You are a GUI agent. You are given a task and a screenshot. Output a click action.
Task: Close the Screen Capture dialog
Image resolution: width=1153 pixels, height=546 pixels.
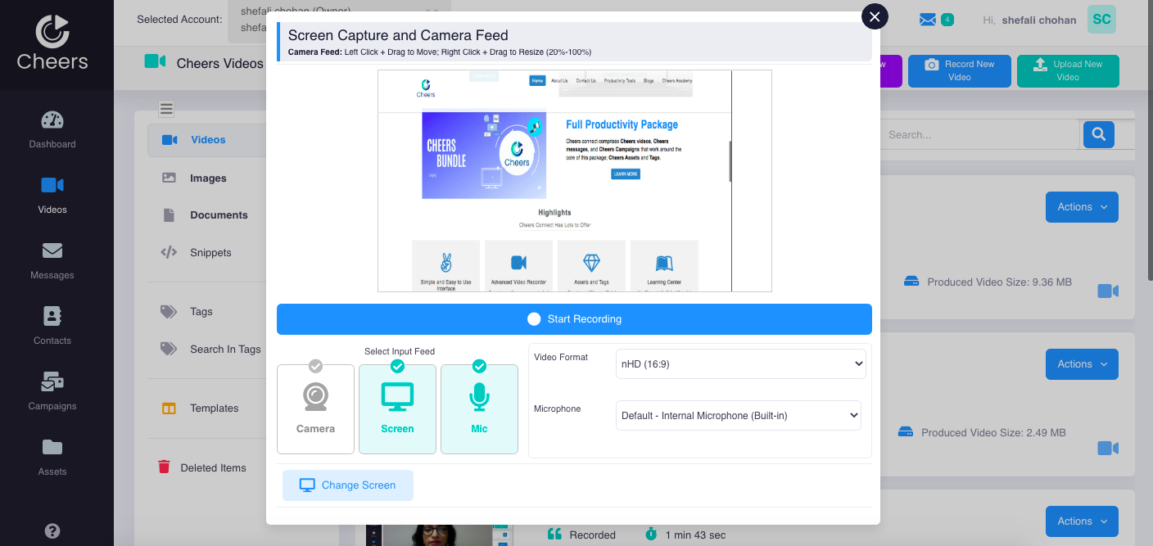(875, 16)
